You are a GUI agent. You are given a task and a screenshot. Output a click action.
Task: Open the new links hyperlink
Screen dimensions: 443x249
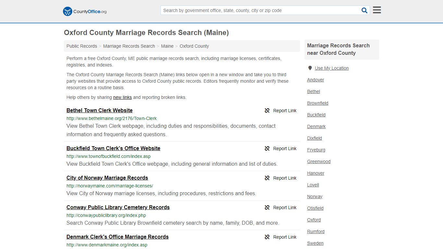[122, 97]
